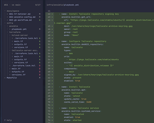154x123 pixels.
Task: Open deleted versions.tf in terraform folder
Action: click(x=18, y=75)
